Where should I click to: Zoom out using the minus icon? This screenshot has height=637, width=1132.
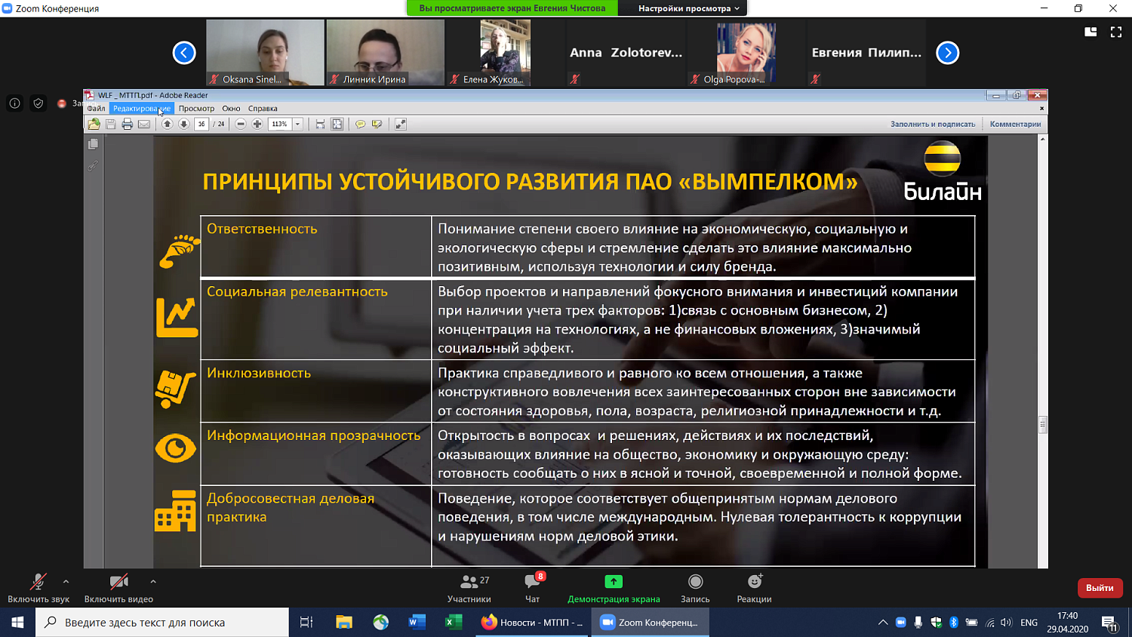pos(240,124)
